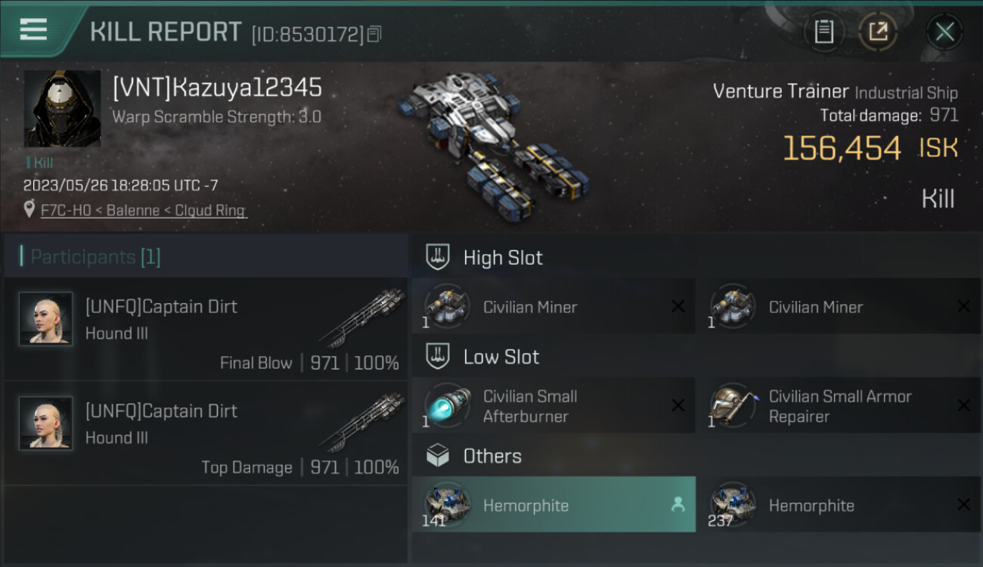Open Captain Dirt's Final Blow portrait

tap(46, 319)
